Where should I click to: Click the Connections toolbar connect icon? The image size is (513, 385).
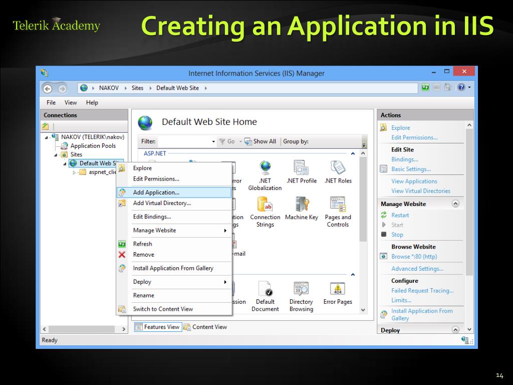click(x=46, y=126)
